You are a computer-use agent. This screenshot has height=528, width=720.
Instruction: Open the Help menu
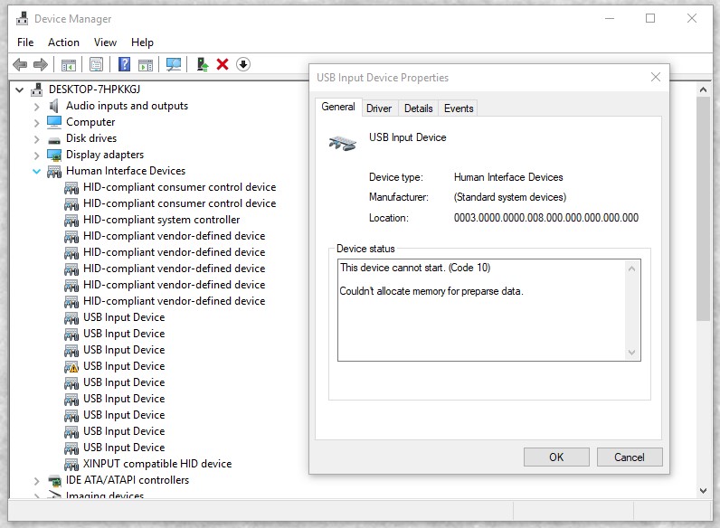pos(142,42)
